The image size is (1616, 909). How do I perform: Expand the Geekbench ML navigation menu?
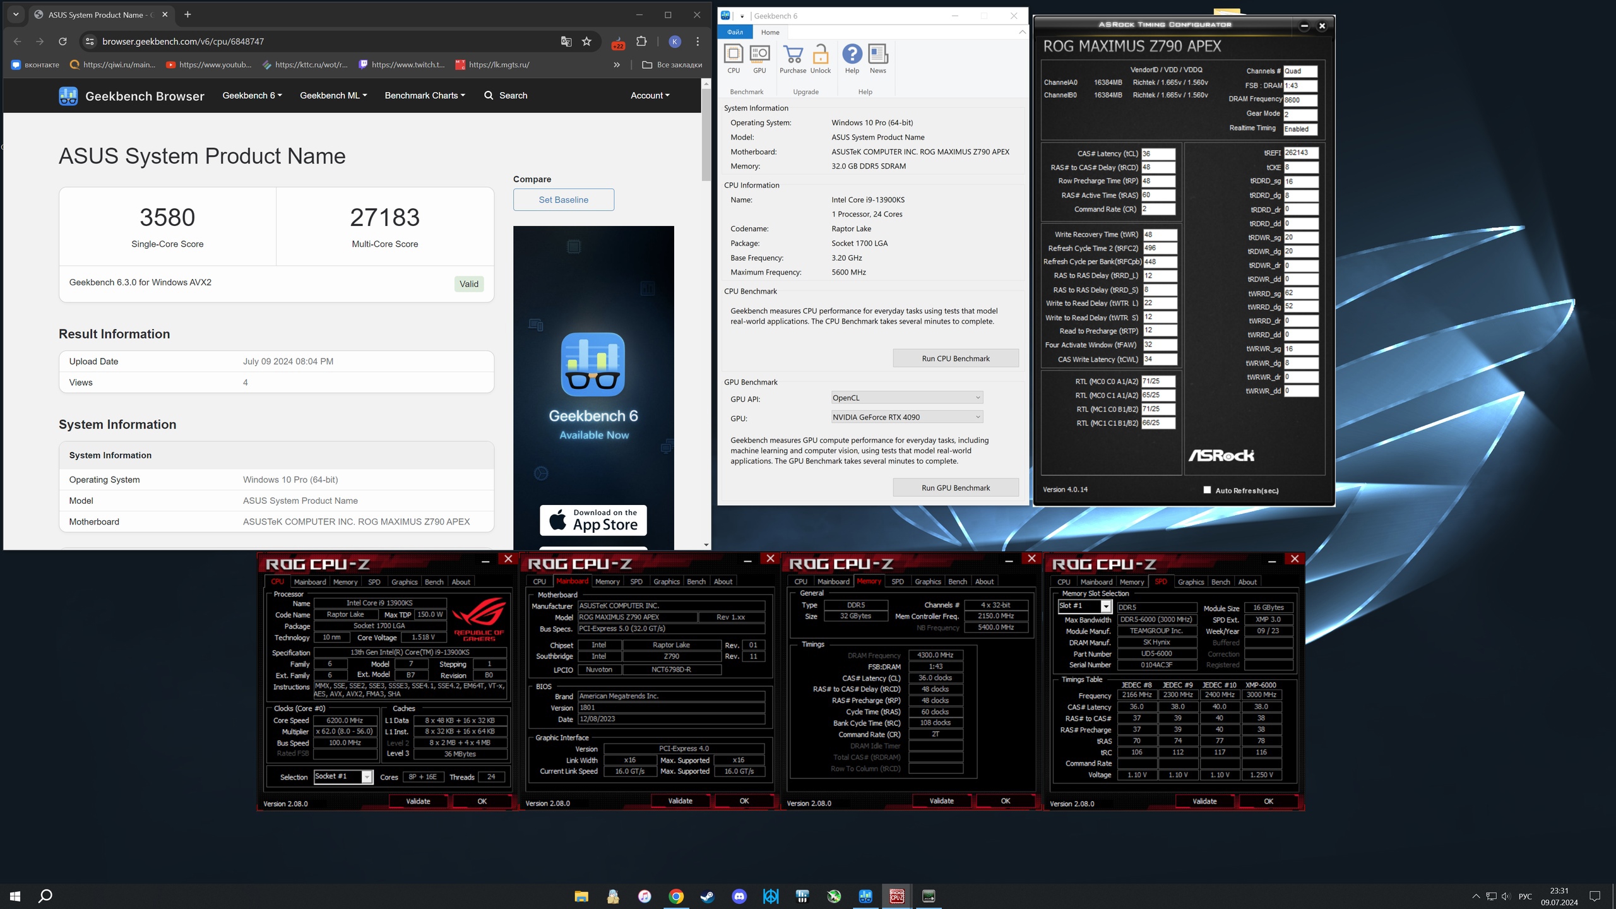[x=333, y=95]
